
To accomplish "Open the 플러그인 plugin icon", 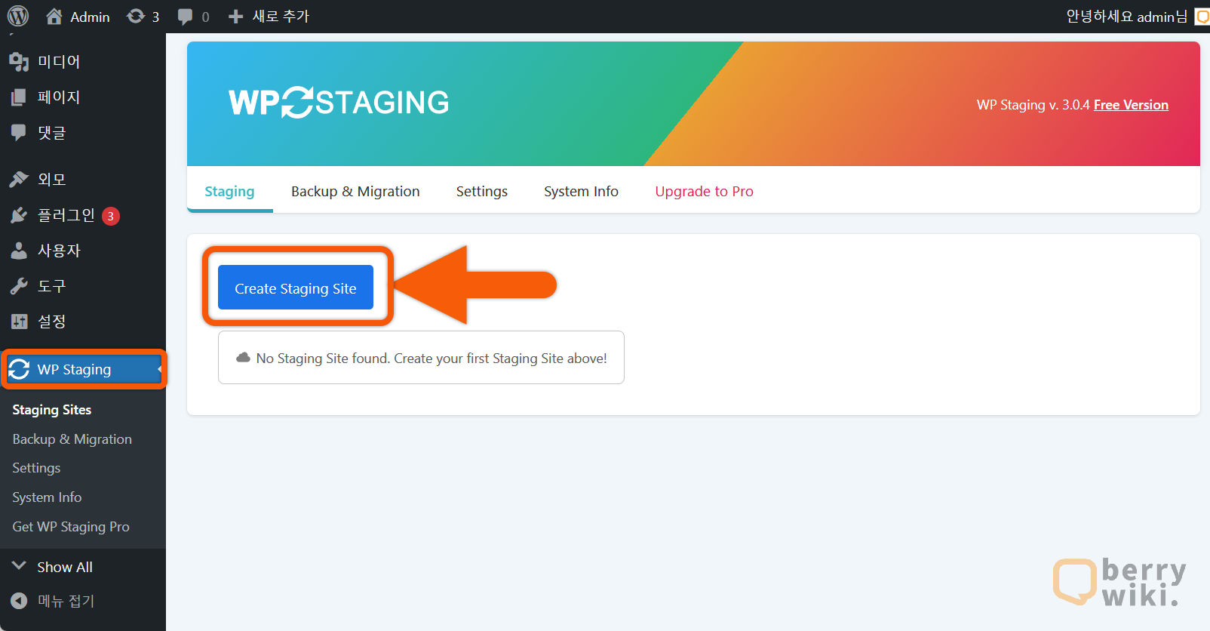I will point(19,215).
